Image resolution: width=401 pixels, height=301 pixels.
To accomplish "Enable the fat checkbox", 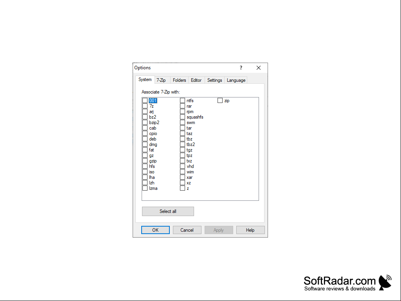I will click(x=145, y=150).
